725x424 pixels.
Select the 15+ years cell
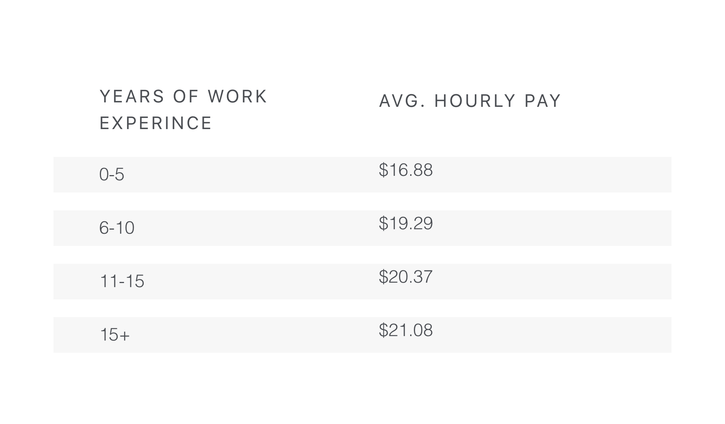pos(115,335)
